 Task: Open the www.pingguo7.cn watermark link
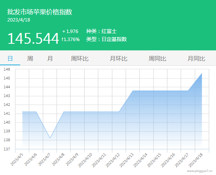[200, 171]
